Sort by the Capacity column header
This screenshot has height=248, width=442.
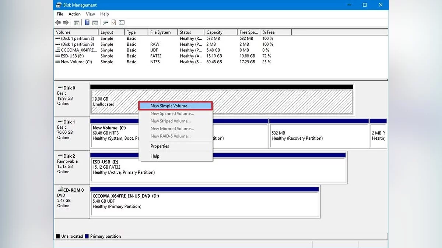[214, 32]
